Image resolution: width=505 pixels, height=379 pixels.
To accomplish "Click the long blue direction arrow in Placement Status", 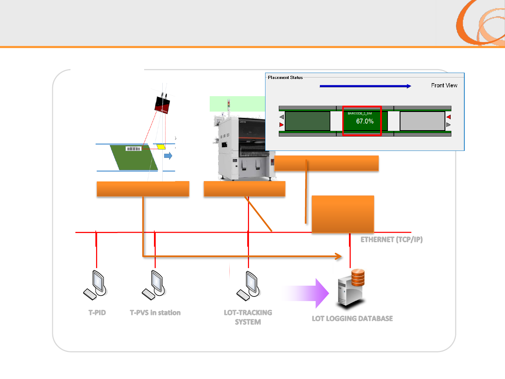I will tap(365, 86).
